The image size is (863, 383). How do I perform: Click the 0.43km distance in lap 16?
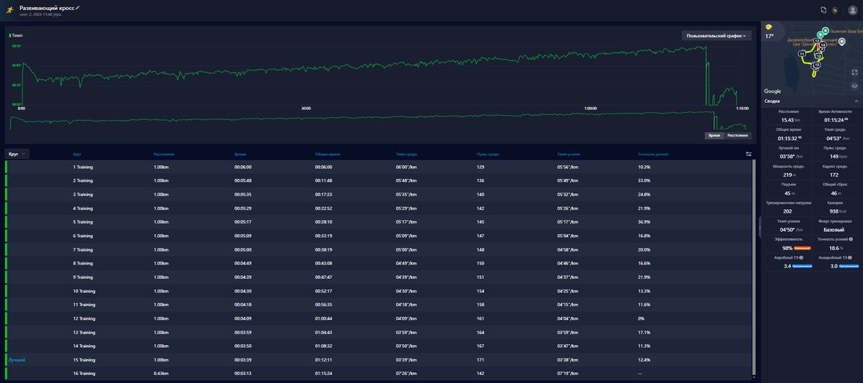[x=161, y=374]
